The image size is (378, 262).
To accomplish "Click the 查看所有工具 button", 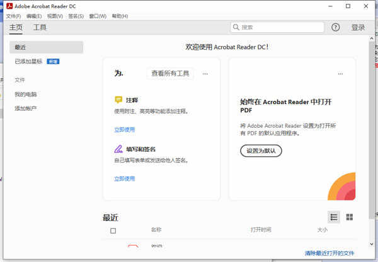I will pyautogui.click(x=170, y=73).
